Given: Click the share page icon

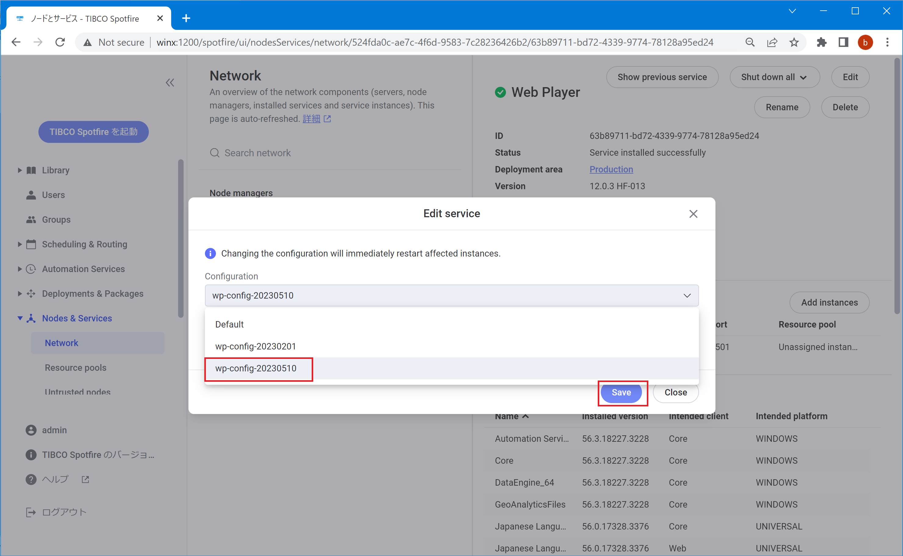Looking at the screenshot, I should click(x=772, y=42).
